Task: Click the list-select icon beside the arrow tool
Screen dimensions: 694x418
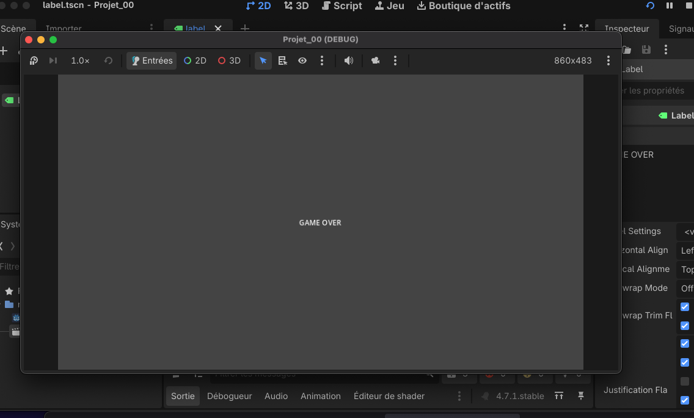Action: coord(282,61)
